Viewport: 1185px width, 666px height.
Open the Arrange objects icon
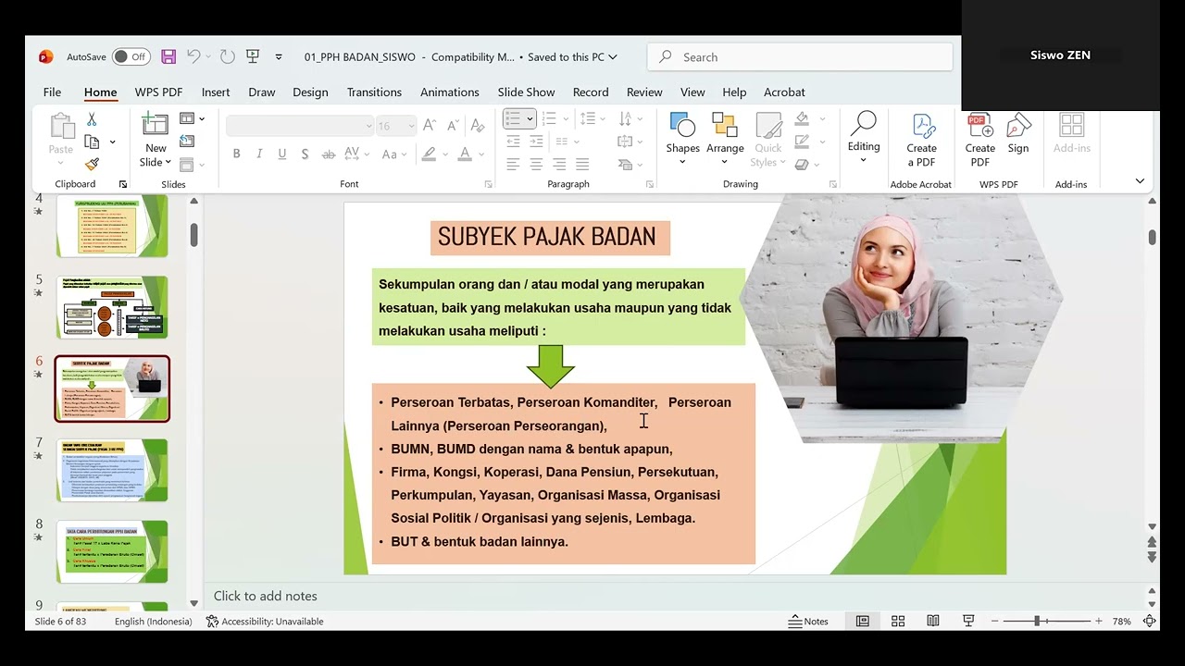point(725,126)
